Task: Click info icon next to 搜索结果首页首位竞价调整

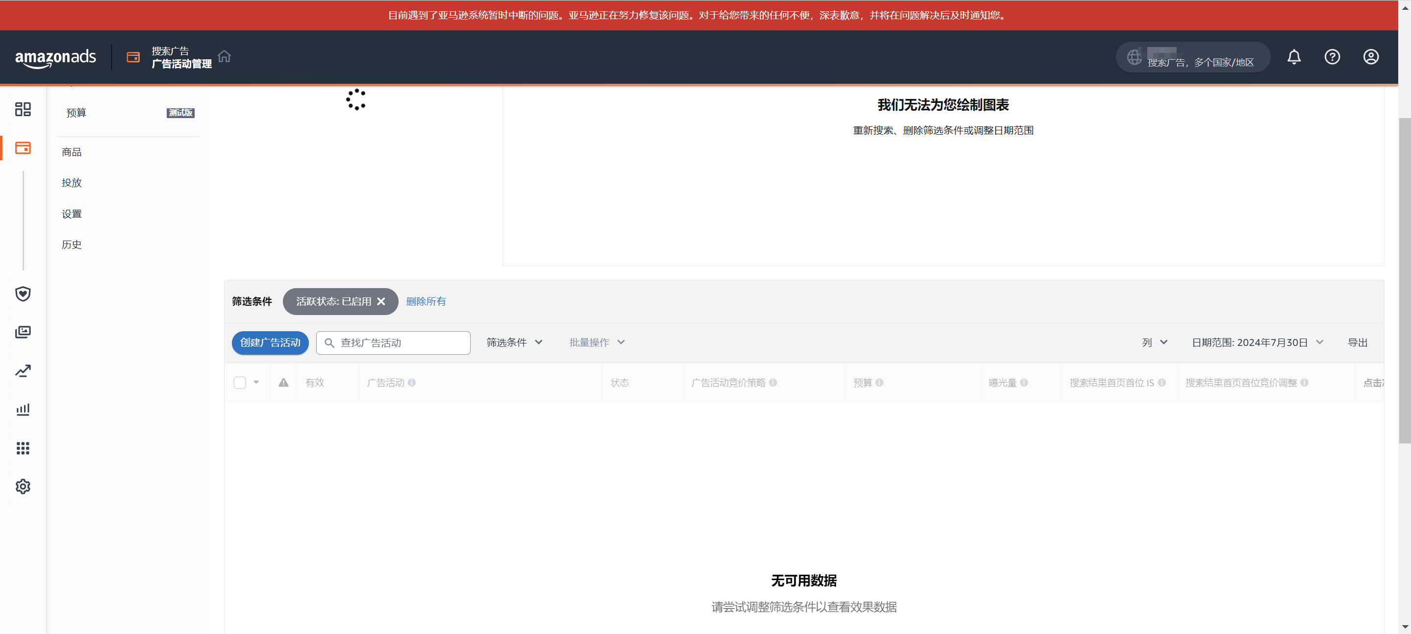Action: pyautogui.click(x=1304, y=383)
